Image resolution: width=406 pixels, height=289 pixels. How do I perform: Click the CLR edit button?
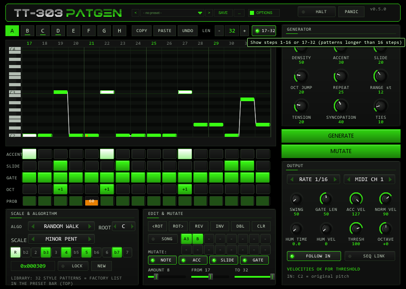(x=261, y=226)
